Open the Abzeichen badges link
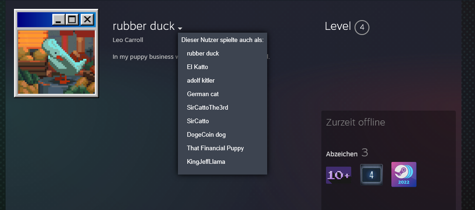 click(341, 154)
